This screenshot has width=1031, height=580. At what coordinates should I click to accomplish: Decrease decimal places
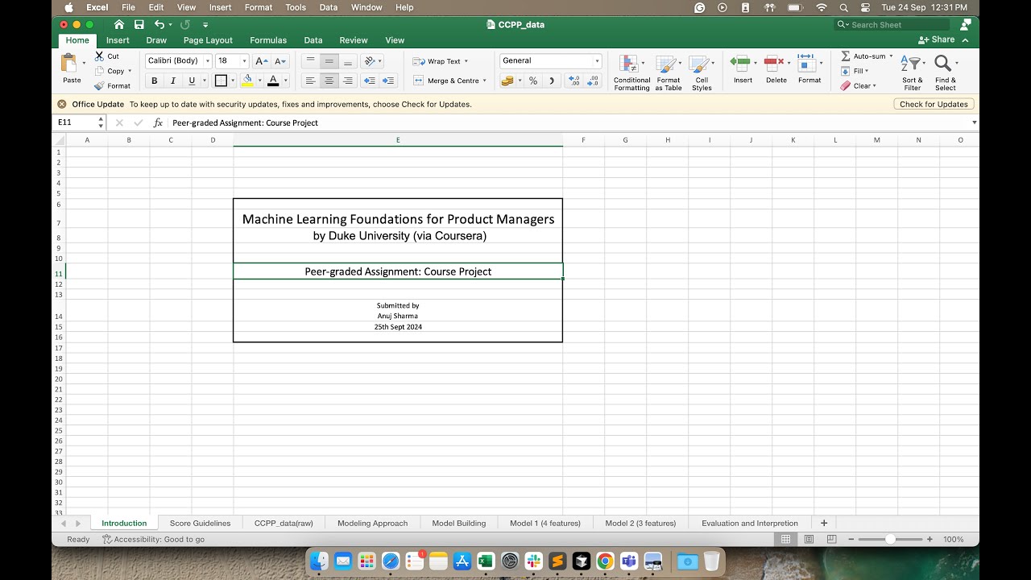coord(594,81)
